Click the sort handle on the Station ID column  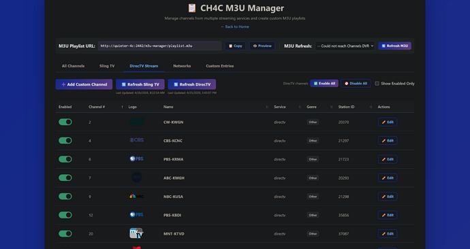(x=371, y=107)
